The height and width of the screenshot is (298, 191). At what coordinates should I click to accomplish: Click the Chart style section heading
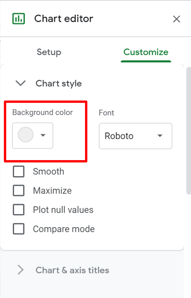pos(59,83)
